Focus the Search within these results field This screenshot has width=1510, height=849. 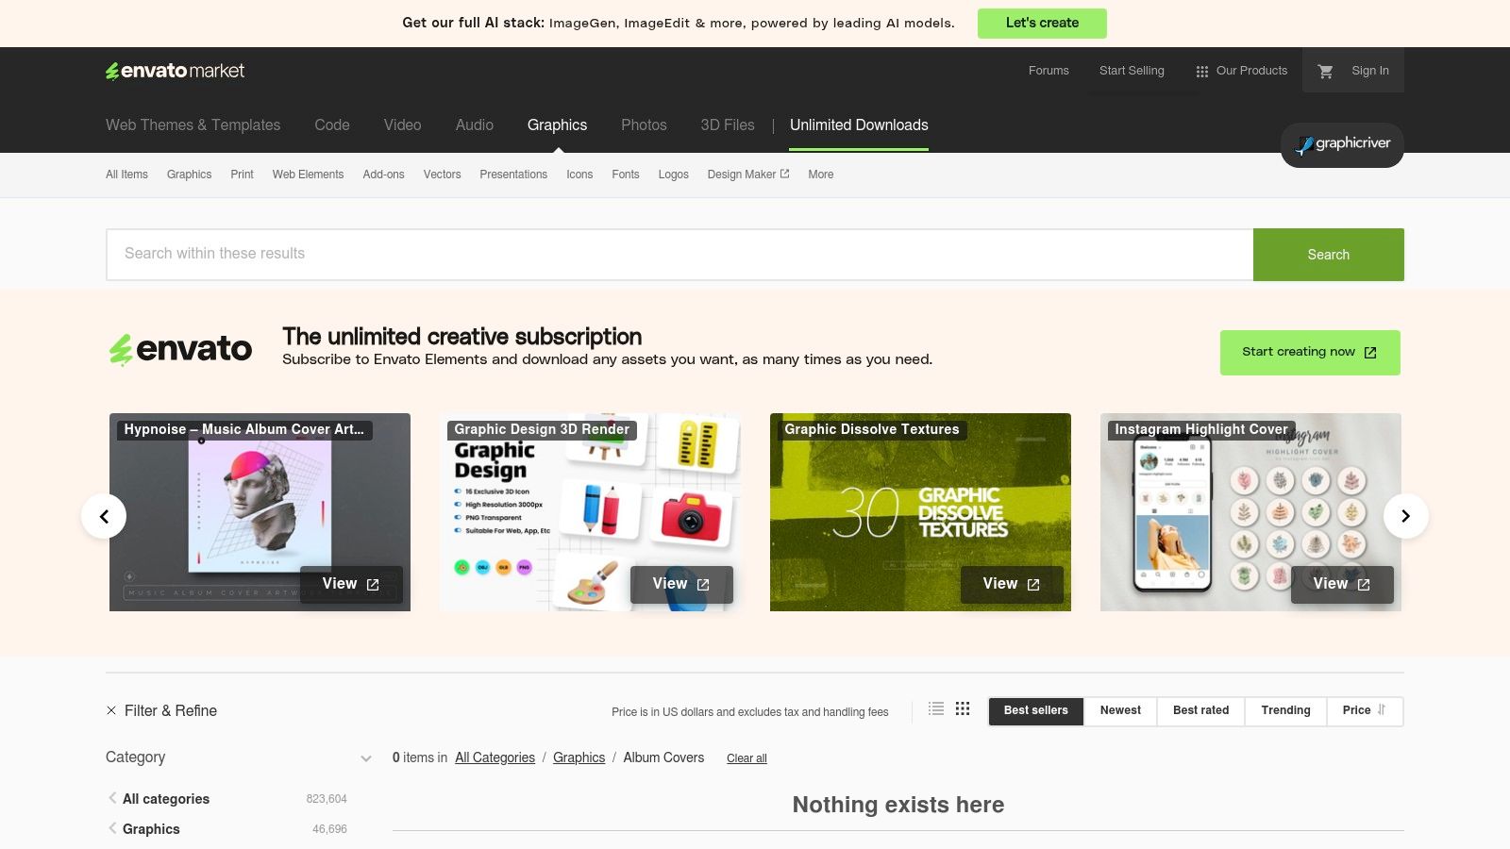(x=679, y=255)
